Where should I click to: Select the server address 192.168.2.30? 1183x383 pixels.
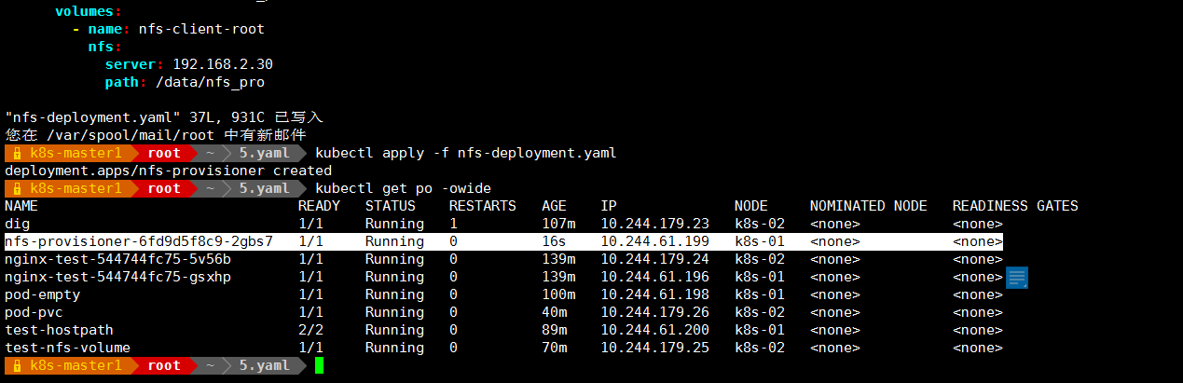point(222,64)
